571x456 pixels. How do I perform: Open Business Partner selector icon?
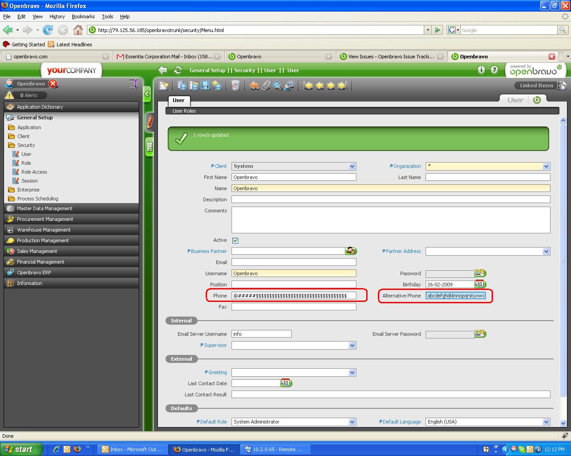click(351, 251)
